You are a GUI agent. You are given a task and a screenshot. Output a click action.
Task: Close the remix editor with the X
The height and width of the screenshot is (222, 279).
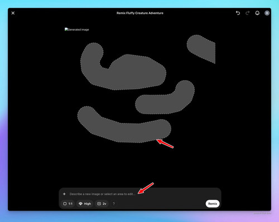13,13
